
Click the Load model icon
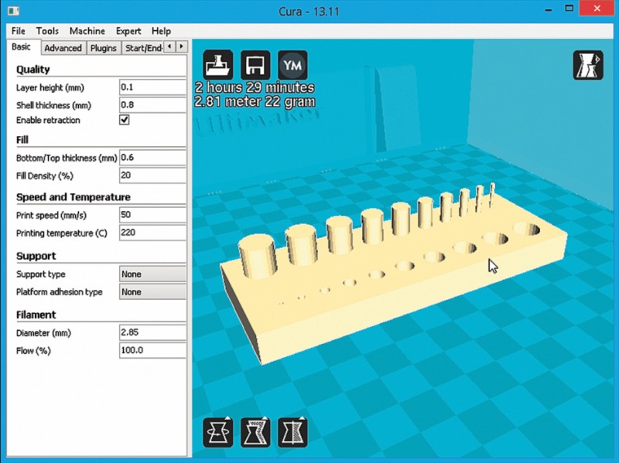[217, 65]
